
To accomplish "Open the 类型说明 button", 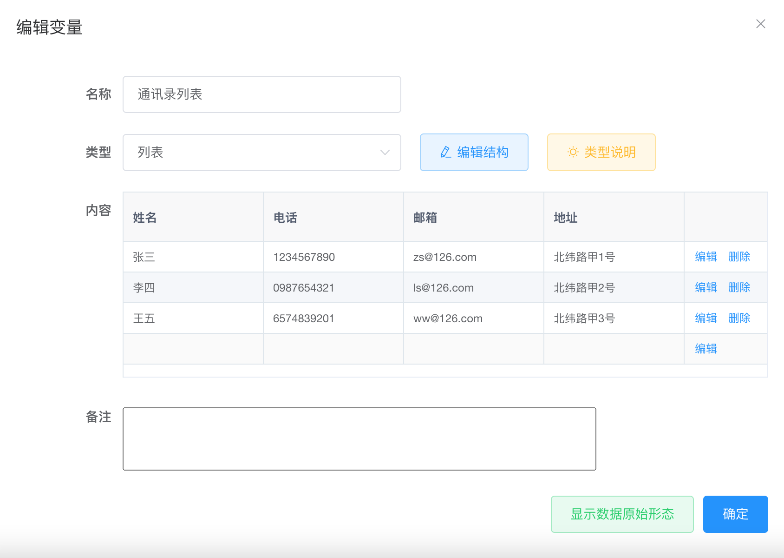I will [601, 153].
